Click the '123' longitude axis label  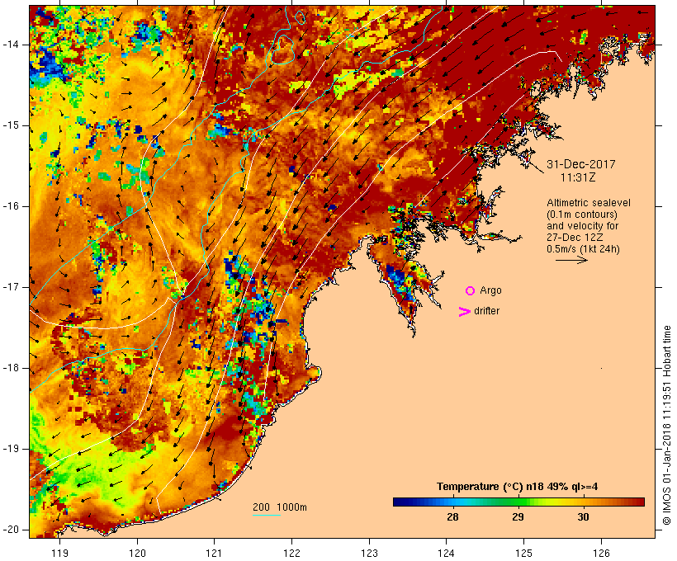(x=369, y=553)
